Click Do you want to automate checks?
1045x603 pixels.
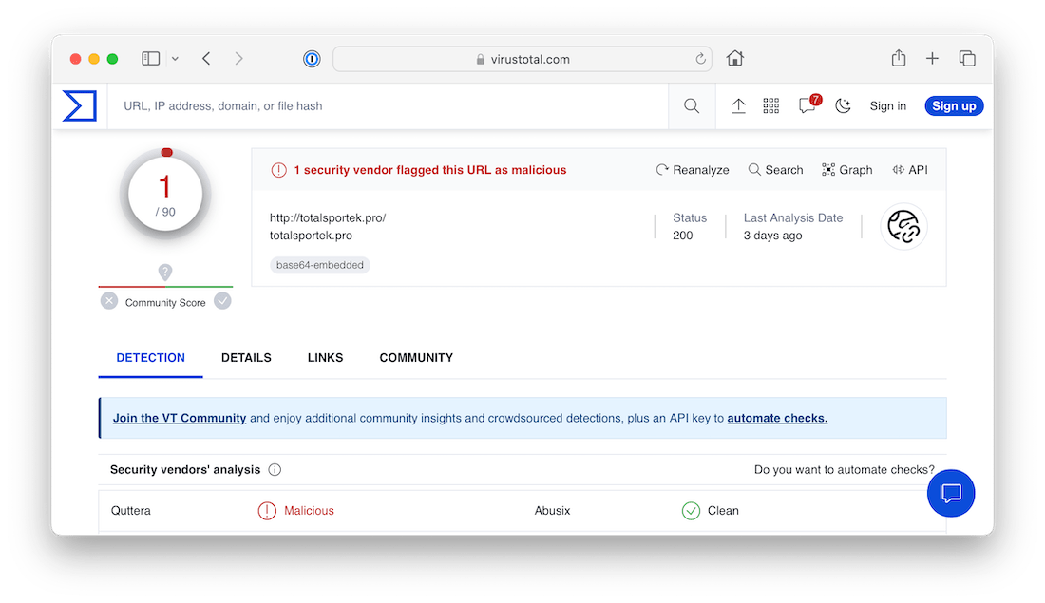coord(844,470)
